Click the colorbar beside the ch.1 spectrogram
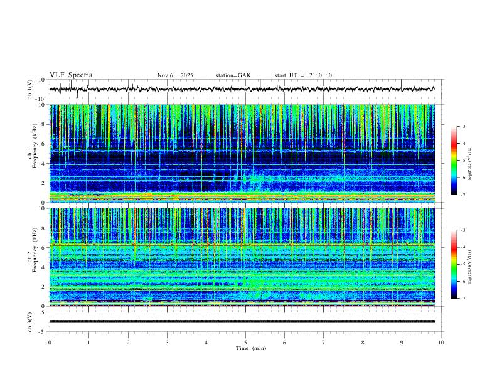 click(x=454, y=161)
